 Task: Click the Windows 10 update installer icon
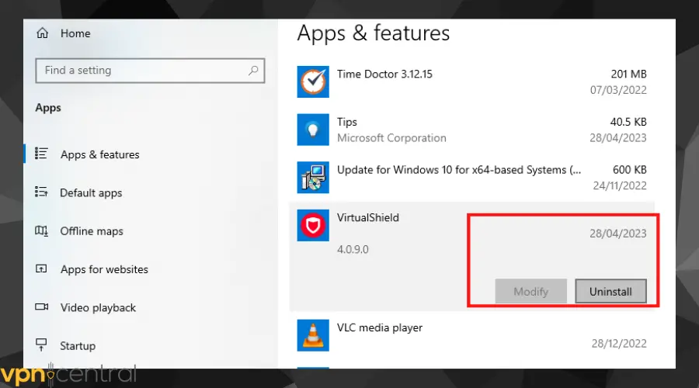click(313, 178)
